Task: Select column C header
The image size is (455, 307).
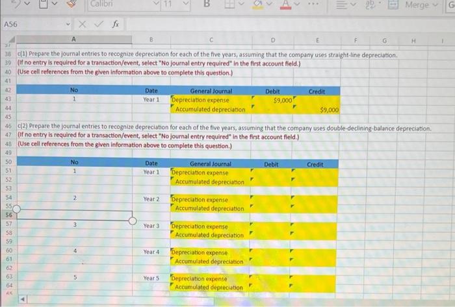Action: [211, 40]
